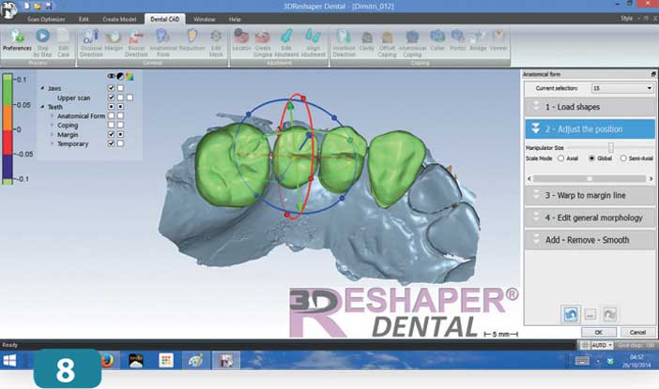Click the eye visibility column header icon
Image resolution: width=659 pixels, height=389 pixels.
(x=111, y=76)
